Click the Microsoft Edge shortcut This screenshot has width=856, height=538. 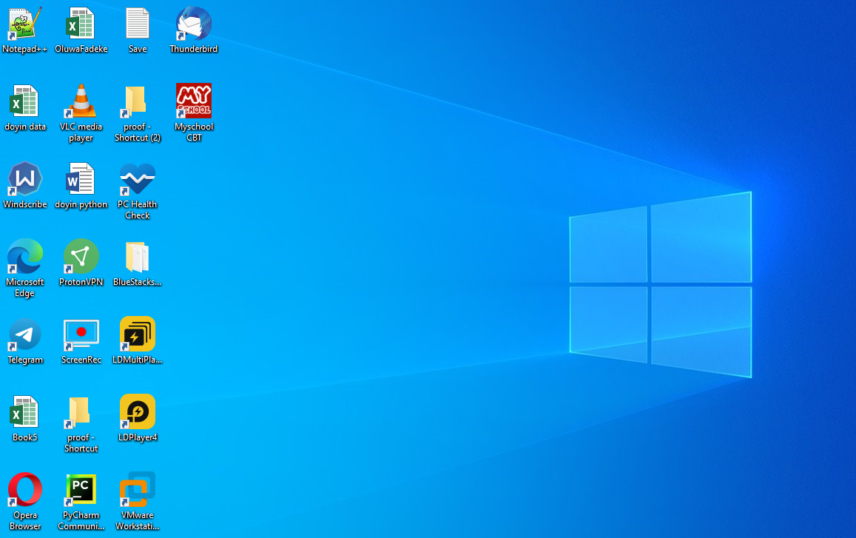click(25, 258)
